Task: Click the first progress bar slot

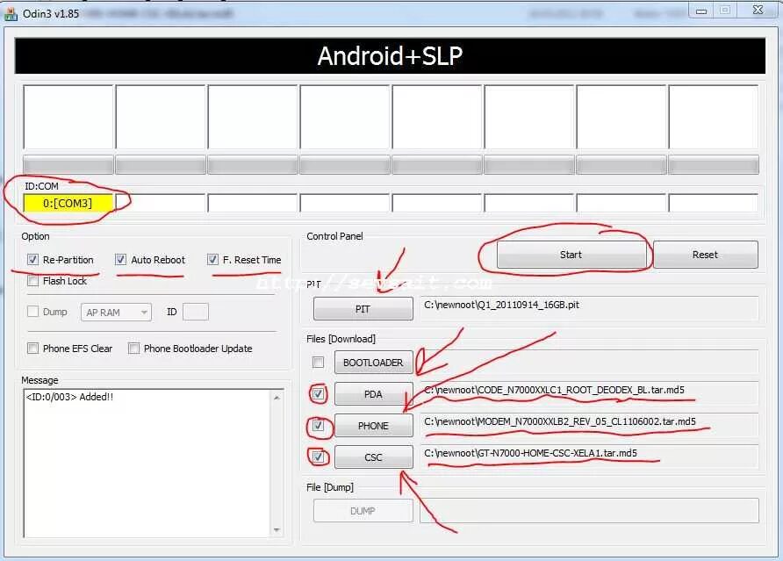Action: [68, 165]
